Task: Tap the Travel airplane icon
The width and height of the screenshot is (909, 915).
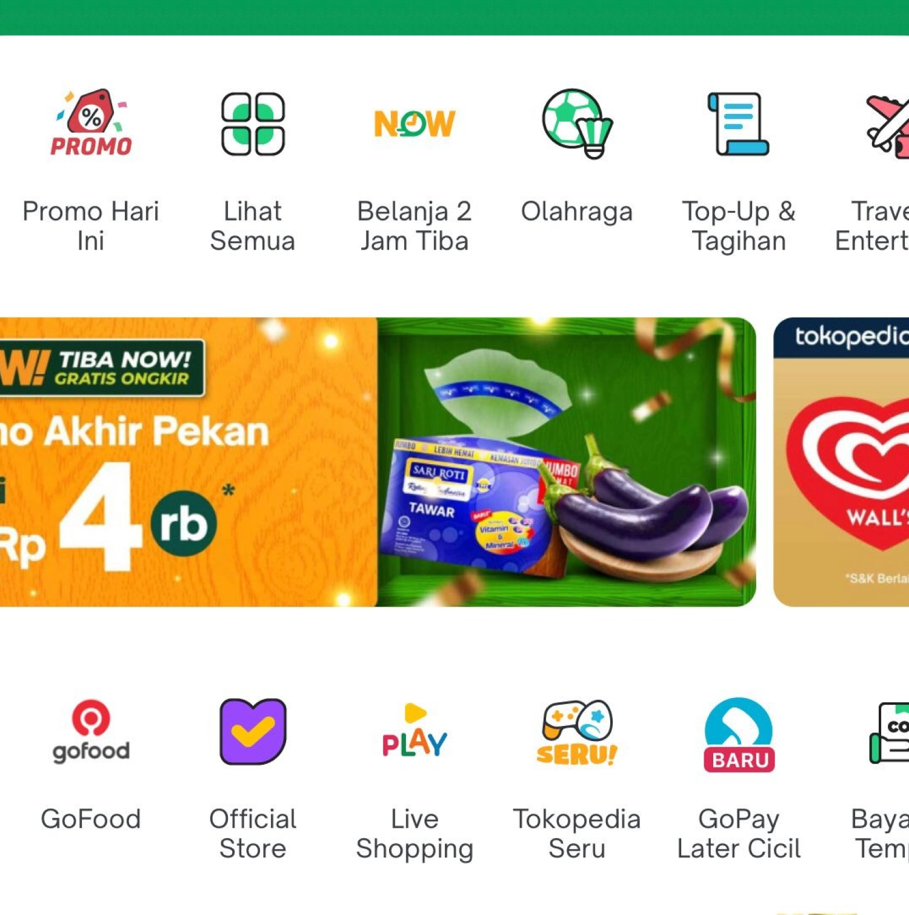Action: (x=887, y=125)
